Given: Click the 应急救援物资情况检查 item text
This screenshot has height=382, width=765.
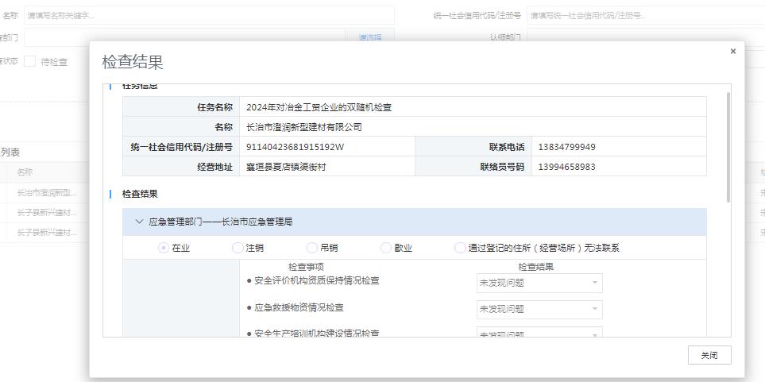Looking at the screenshot, I should (x=299, y=308).
